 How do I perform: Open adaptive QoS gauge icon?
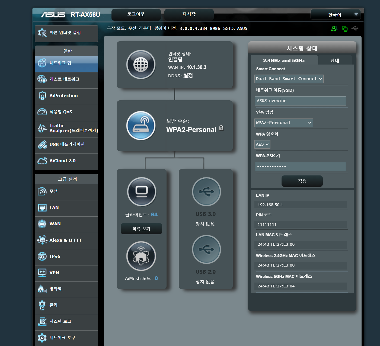(x=42, y=112)
